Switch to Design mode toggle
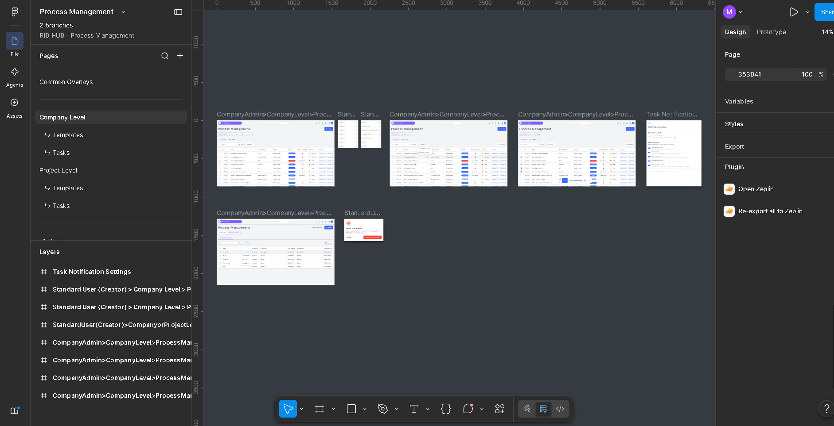 coord(543,409)
